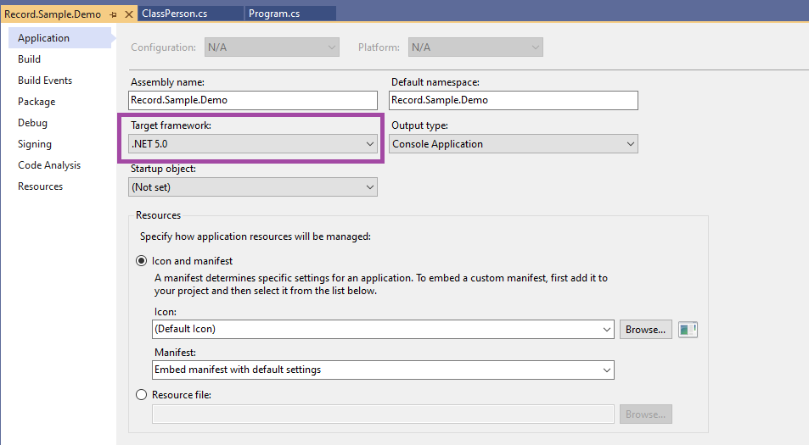Select the Debug settings page
This screenshot has height=445, width=809.
coord(33,123)
